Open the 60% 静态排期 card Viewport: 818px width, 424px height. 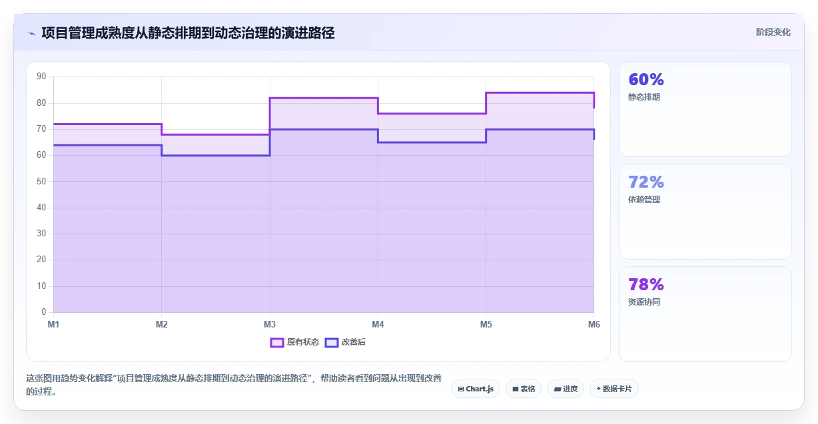(x=705, y=109)
